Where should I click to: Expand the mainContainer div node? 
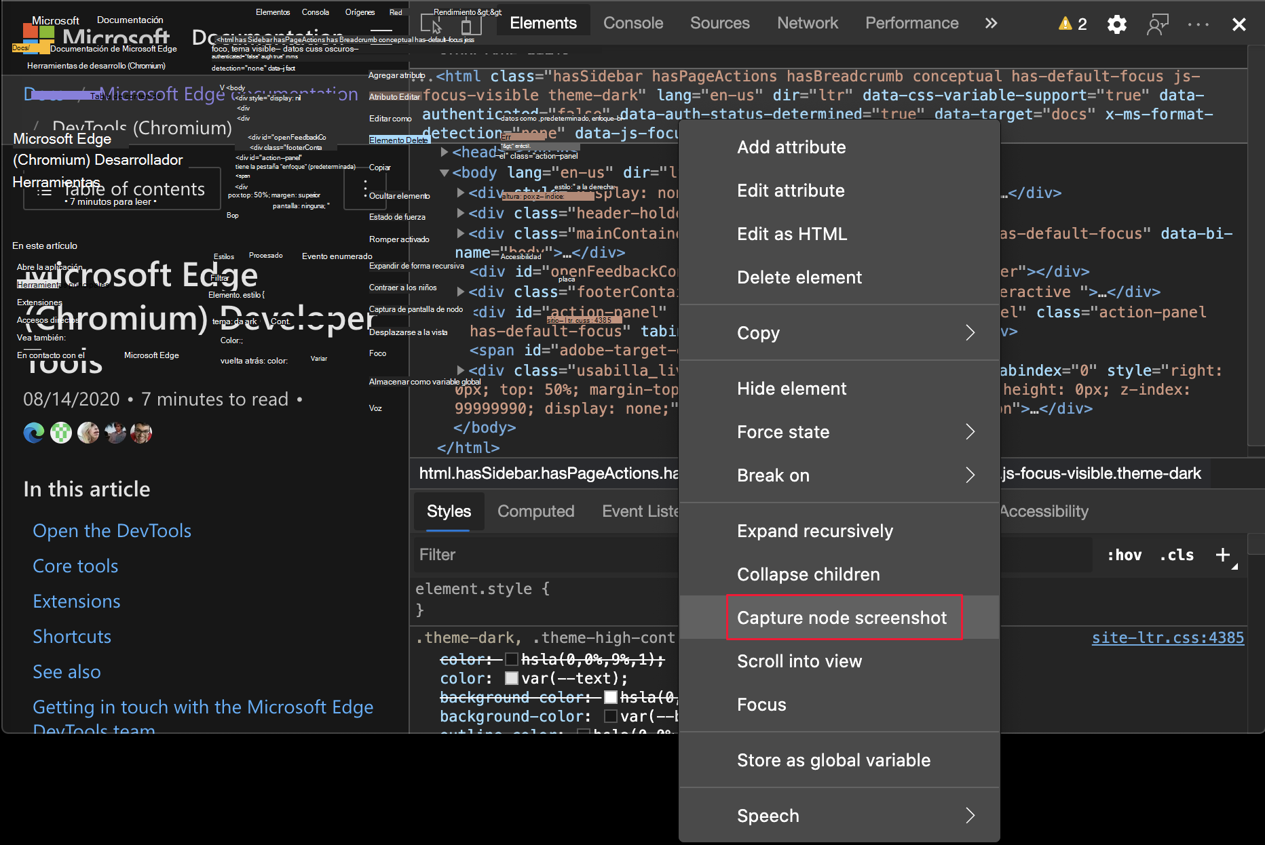pyautogui.click(x=461, y=233)
